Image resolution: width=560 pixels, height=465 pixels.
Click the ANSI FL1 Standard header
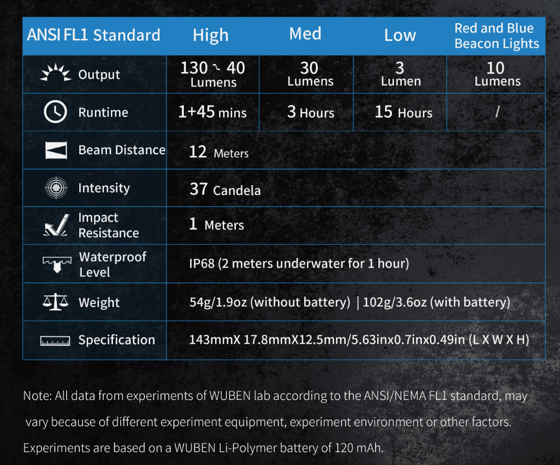(94, 35)
